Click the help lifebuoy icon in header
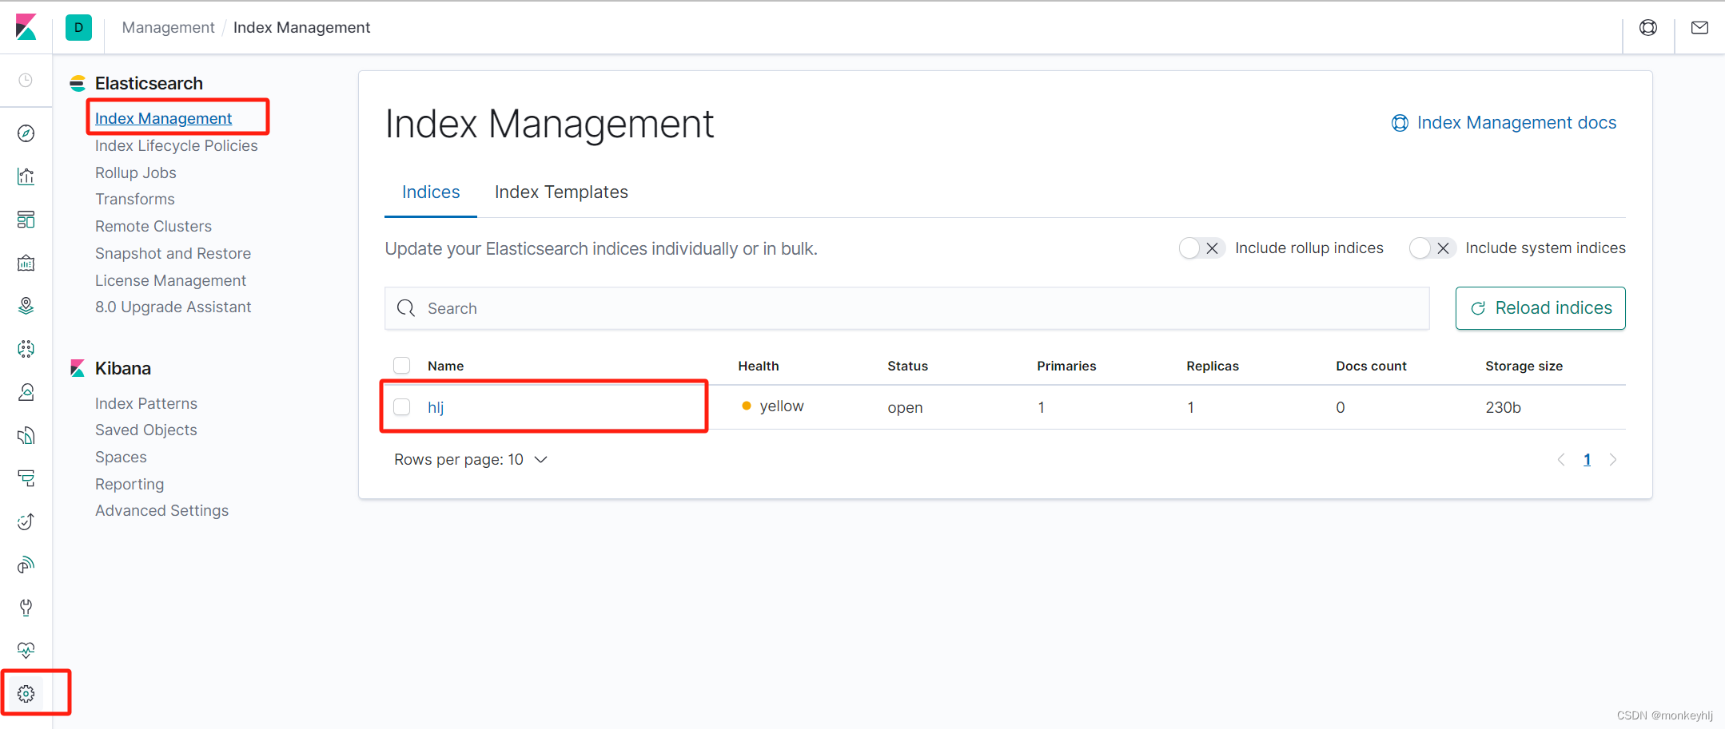 1648,27
